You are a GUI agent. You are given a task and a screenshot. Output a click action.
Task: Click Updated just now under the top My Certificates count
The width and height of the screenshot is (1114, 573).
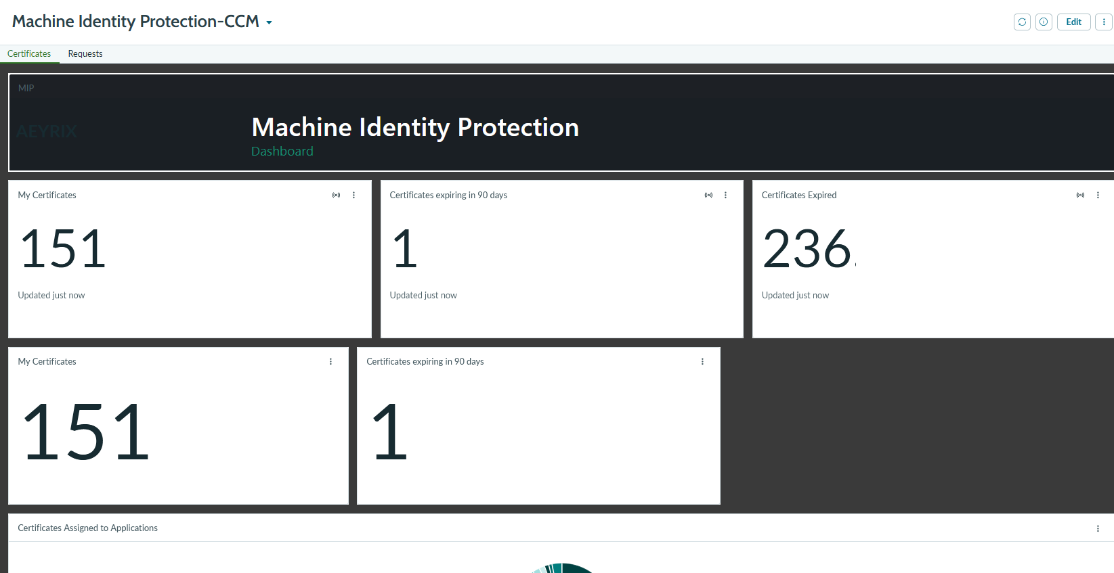coord(51,295)
